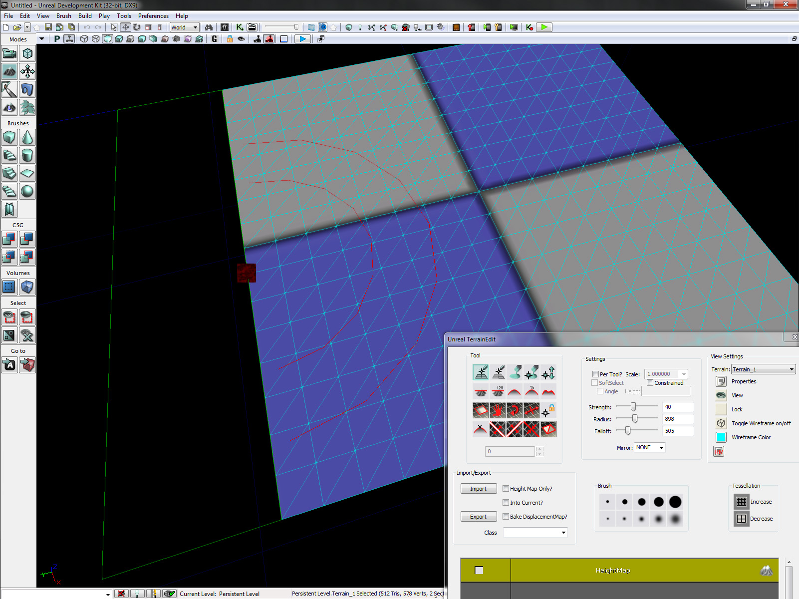Toggle terrain Lock button
This screenshot has height=599, width=799.
721,409
